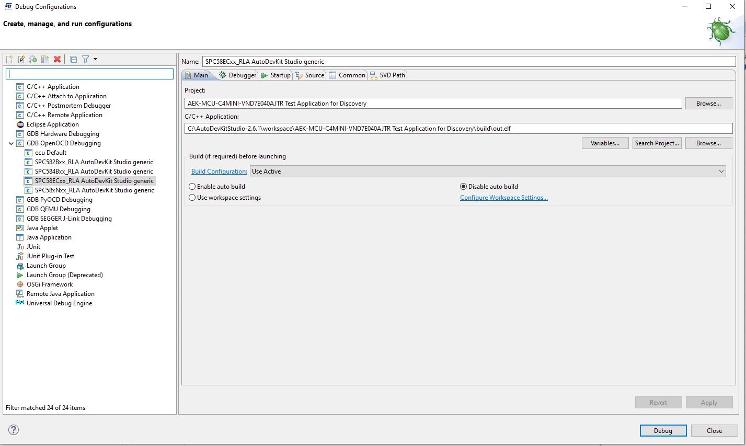Select SPC582Bxx_RLA AutoDevKit Studio generic
Viewport: 746px width, 446px height.
[94, 162]
